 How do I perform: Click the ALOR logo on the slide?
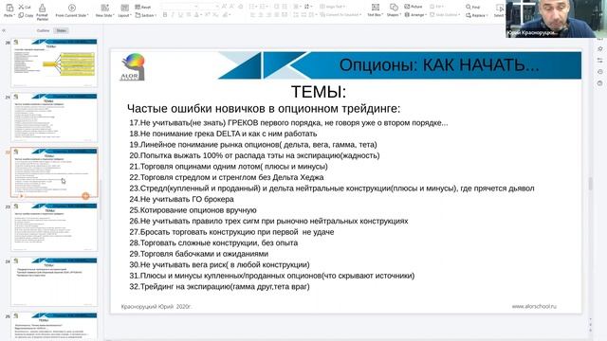click(133, 67)
